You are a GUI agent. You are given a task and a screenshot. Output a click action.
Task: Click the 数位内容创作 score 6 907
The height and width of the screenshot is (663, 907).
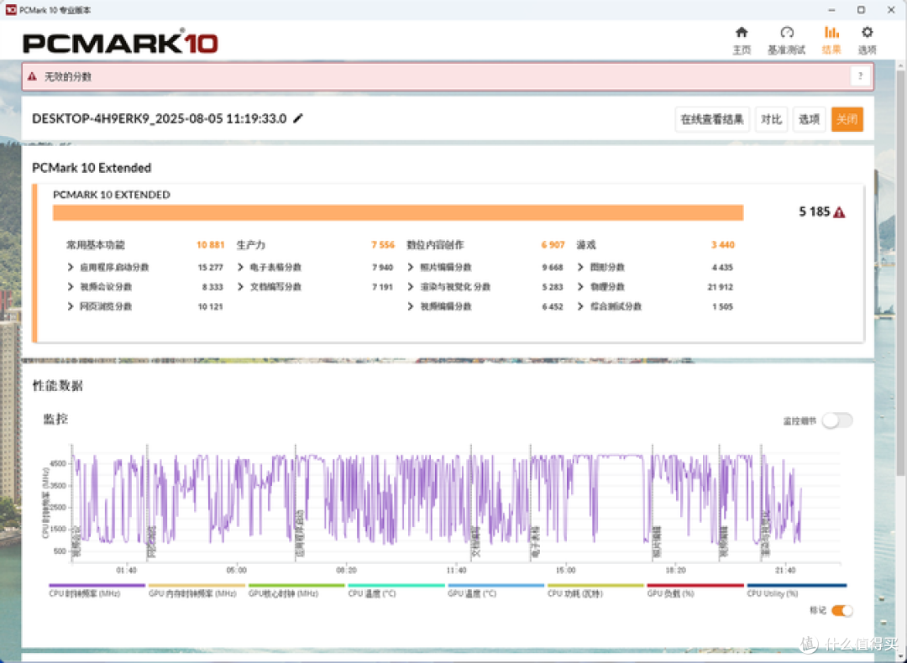pyautogui.click(x=553, y=244)
